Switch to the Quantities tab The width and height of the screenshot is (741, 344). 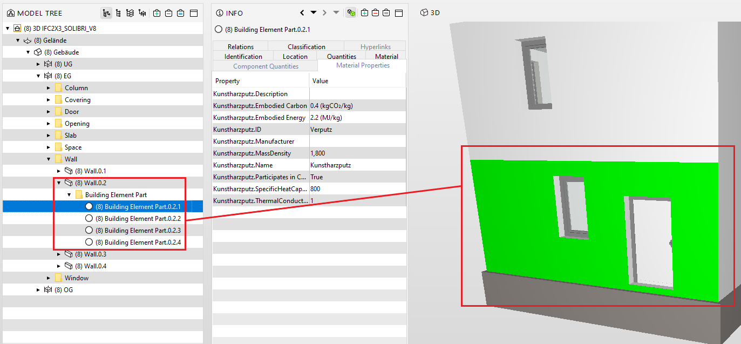[341, 56]
